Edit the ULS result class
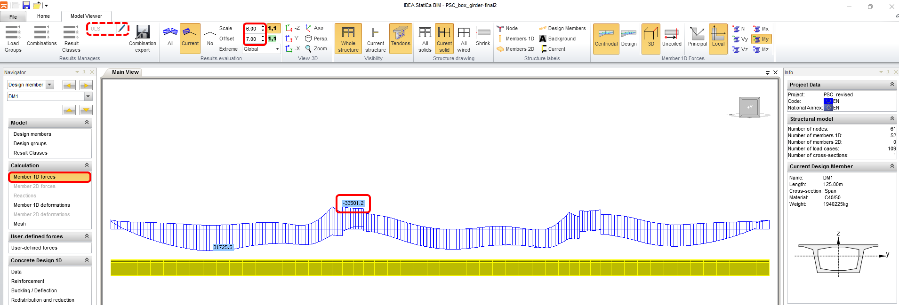This screenshot has height=305, width=899. tap(122, 29)
